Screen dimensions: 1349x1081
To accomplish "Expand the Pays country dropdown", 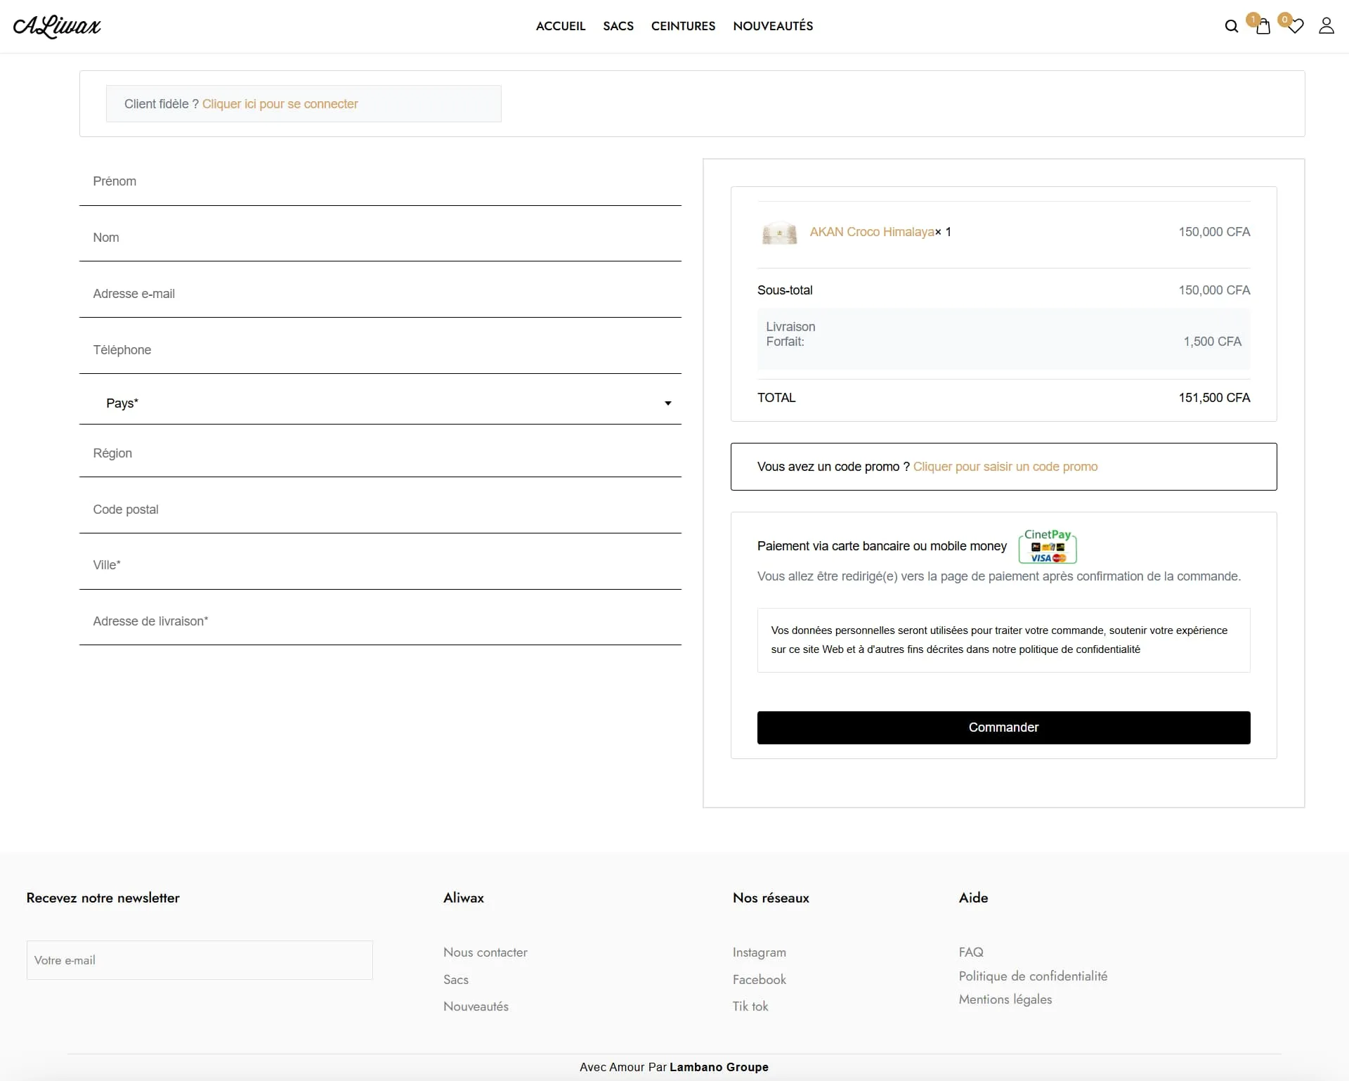I will (380, 403).
